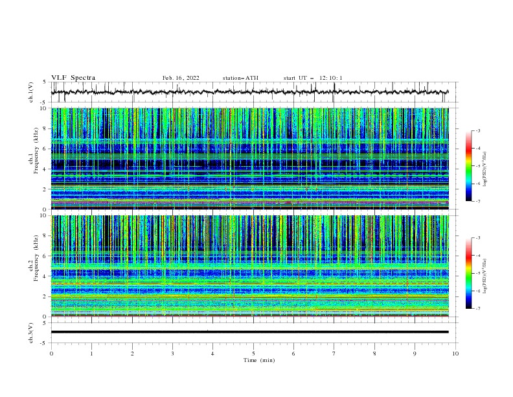Screen dimensions: 513x397
Task: Click the 'start UT = 12:10:1' text
Action: tap(313, 78)
